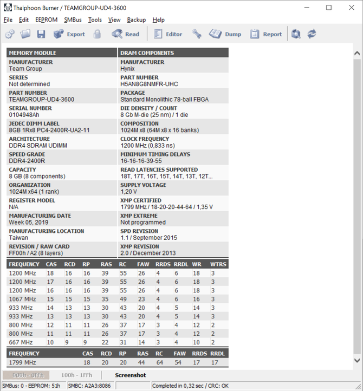The height and width of the screenshot is (391, 363).
Task: Click the capacity value 8 GB (8 components)
Action: (37, 176)
